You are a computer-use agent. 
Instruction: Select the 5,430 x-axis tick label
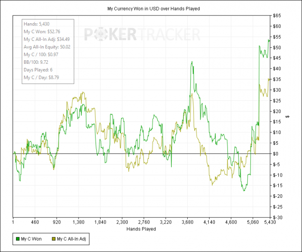point(268,223)
